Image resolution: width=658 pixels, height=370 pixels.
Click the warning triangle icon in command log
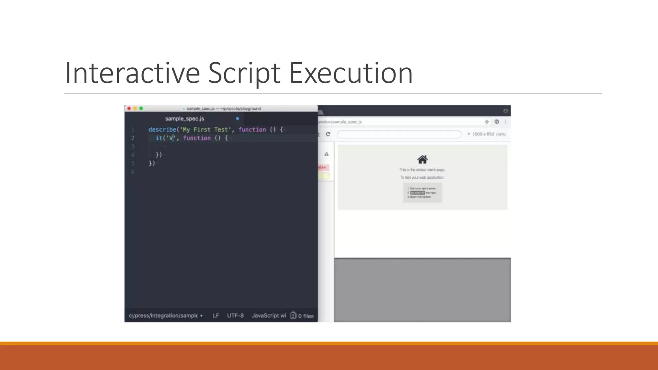coord(326,154)
